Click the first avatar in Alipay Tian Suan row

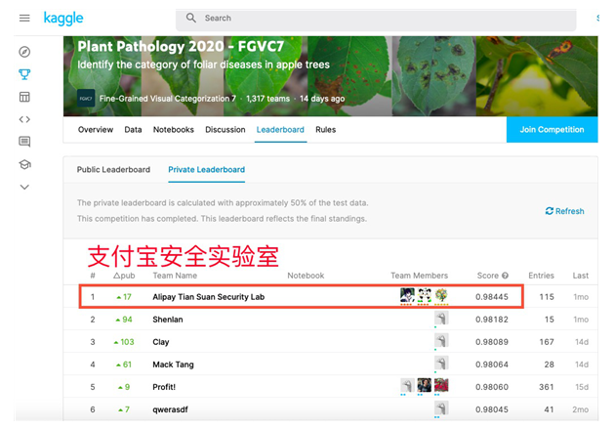pyautogui.click(x=407, y=295)
